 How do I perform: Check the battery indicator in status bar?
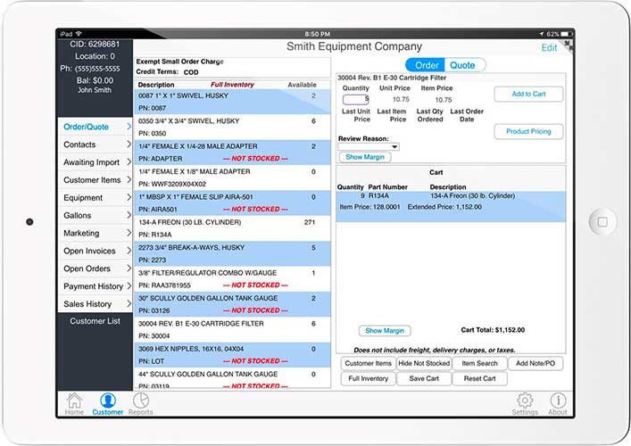click(567, 34)
